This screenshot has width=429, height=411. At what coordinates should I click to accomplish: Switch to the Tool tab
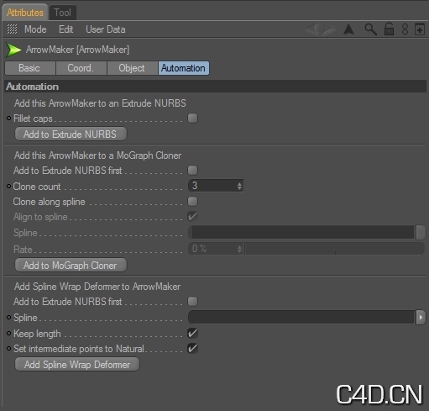click(62, 13)
